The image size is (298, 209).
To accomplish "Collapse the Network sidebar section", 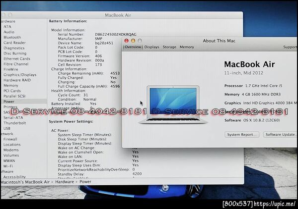I will click(7, 134).
